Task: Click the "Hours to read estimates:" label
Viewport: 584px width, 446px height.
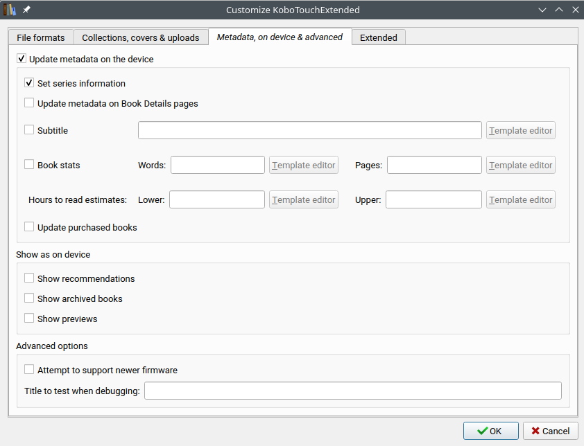Action: pos(78,199)
